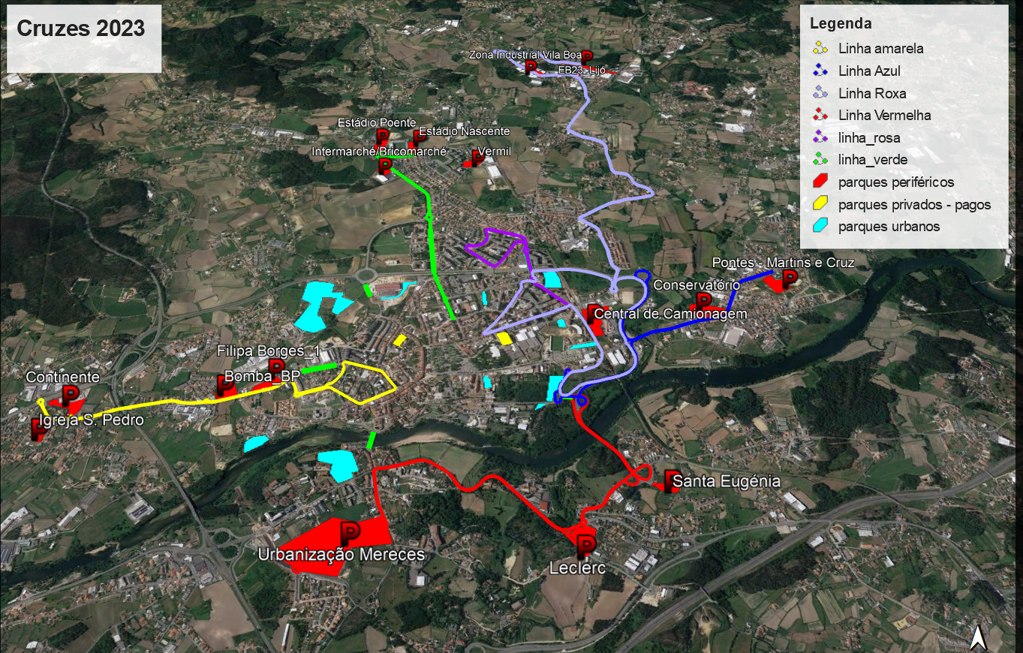Click the linha_verde legend path icon

pos(820,160)
